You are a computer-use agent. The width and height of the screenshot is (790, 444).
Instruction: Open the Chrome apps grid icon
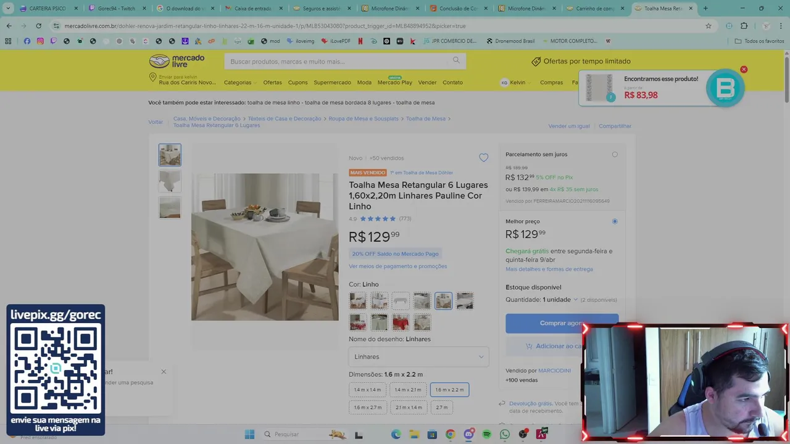pos(8,41)
